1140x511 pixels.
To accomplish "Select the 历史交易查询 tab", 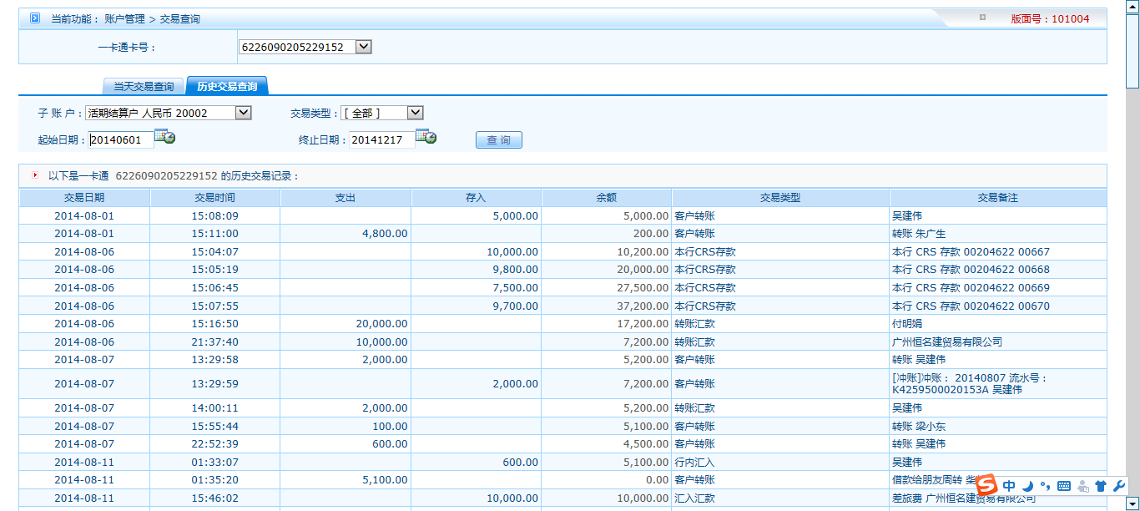I will tap(227, 87).
